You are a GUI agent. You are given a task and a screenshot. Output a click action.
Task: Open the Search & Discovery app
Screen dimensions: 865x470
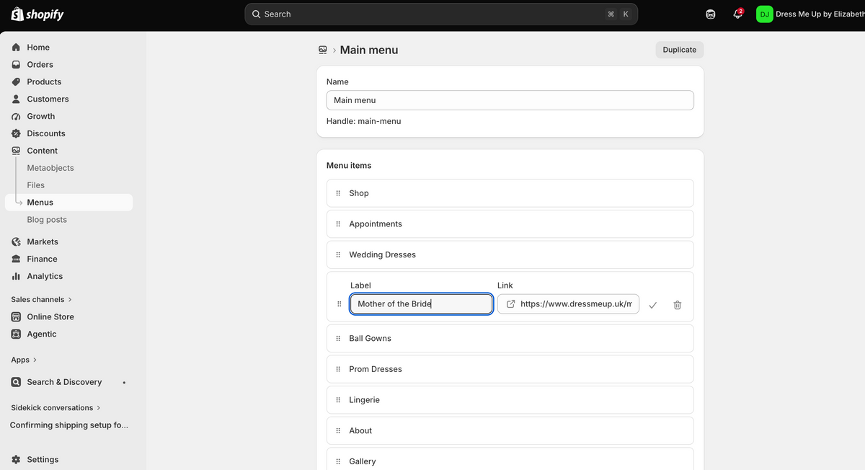pyautogui.click(x=68, y=382)
